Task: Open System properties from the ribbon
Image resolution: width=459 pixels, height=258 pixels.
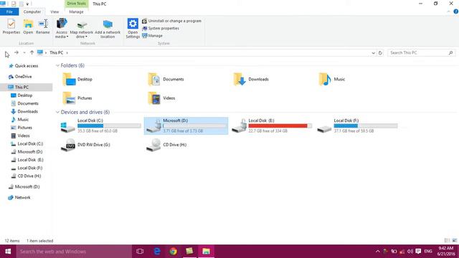Action: pos(161,29)
